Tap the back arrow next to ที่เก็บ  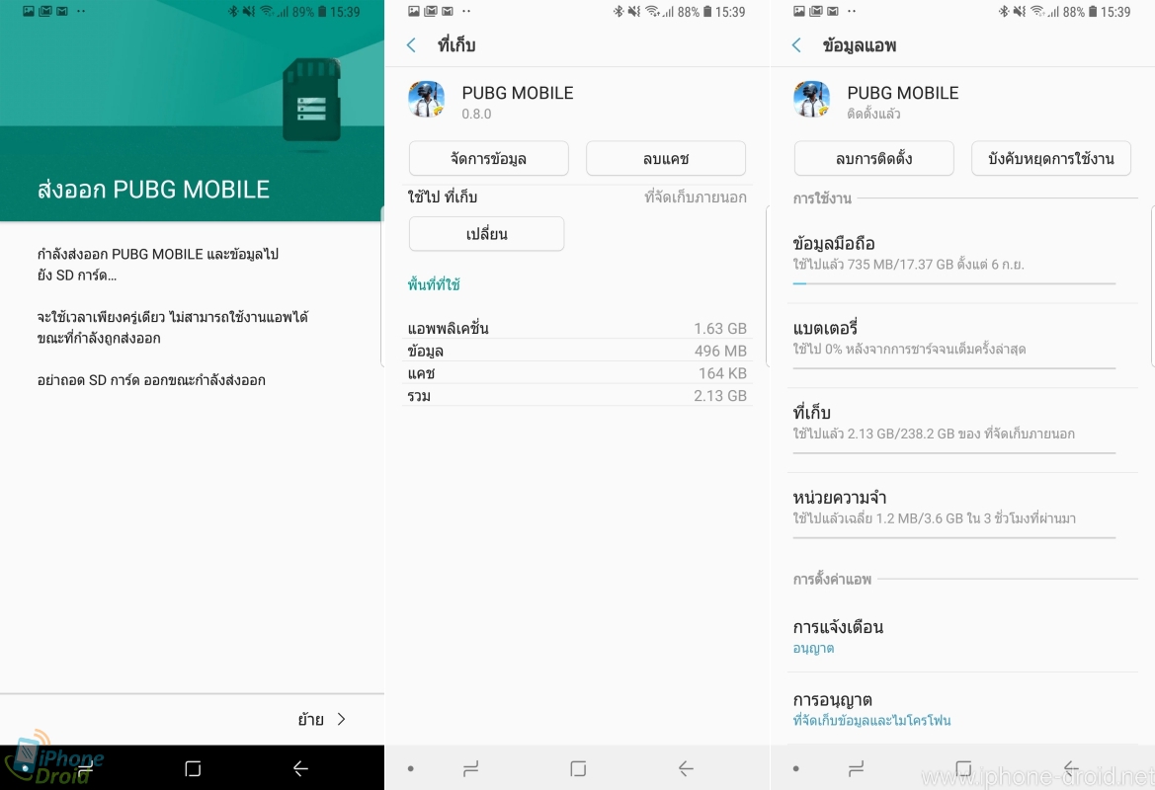click(412, 45)
